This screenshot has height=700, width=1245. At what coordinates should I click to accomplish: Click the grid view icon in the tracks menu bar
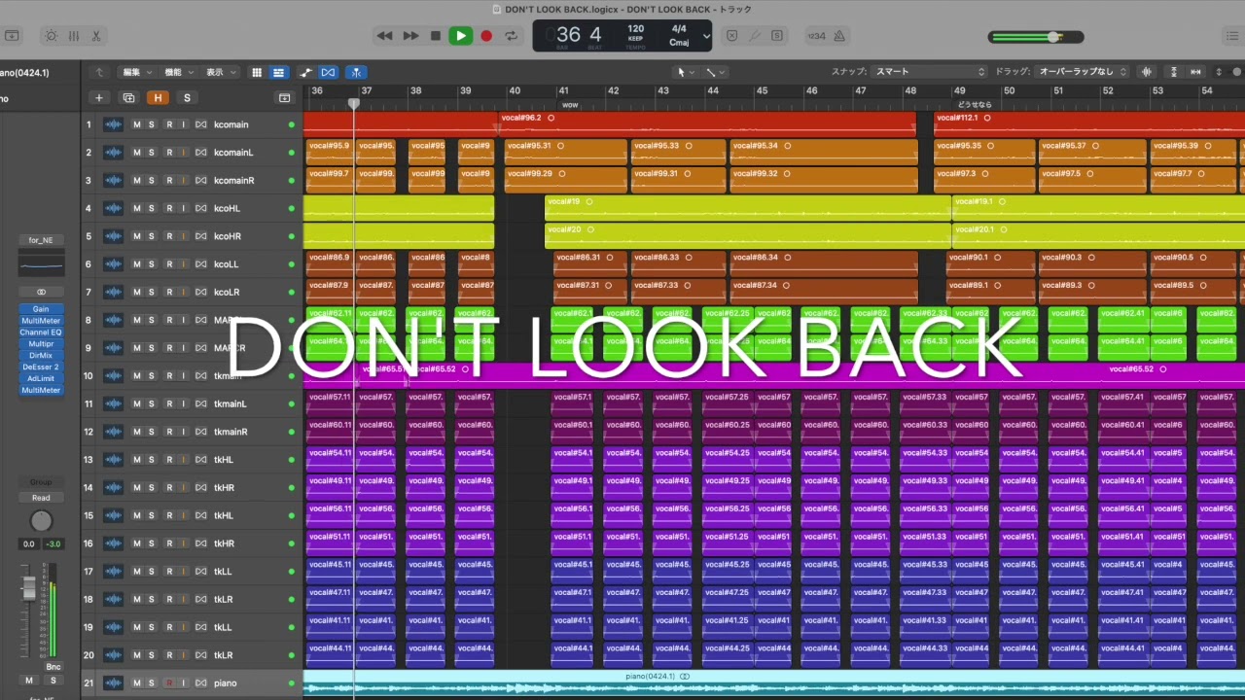click(x=257, y=72)
